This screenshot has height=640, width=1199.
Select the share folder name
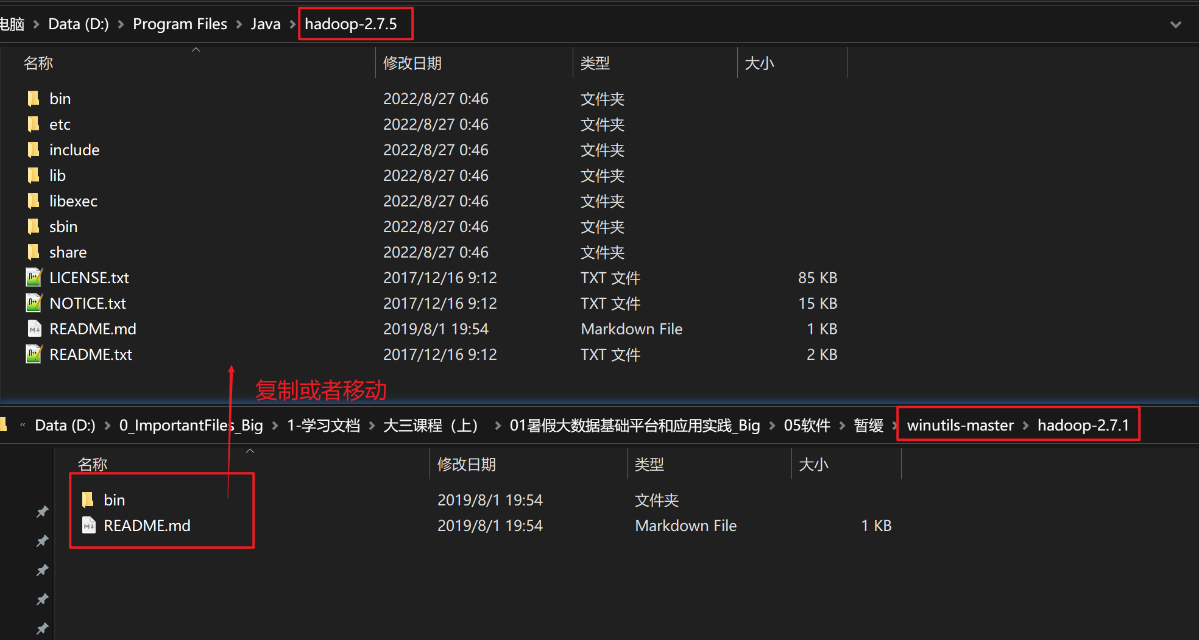pos(68,252)
